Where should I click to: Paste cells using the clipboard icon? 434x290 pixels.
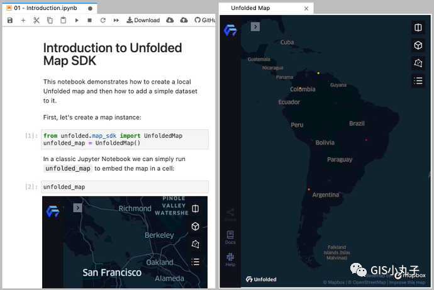tap(63, 20)
